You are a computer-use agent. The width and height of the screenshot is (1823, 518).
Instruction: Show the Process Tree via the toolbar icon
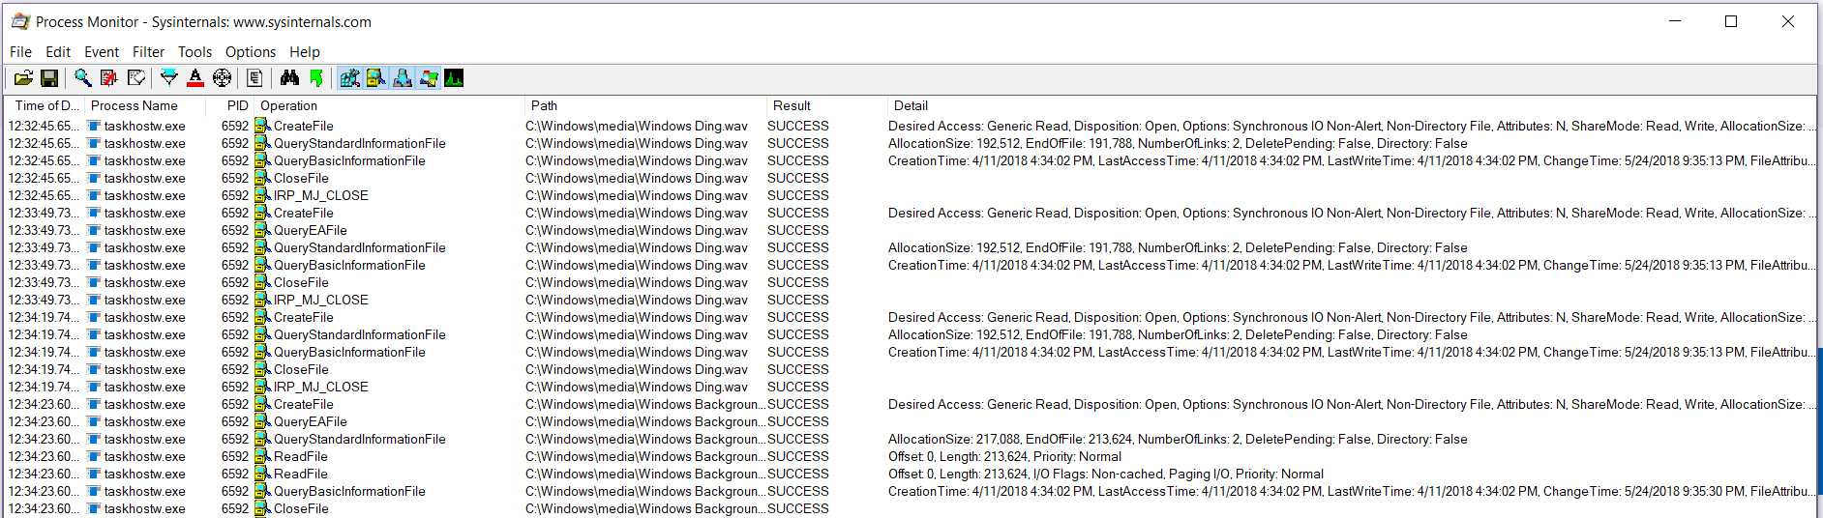tap(254, 78)
